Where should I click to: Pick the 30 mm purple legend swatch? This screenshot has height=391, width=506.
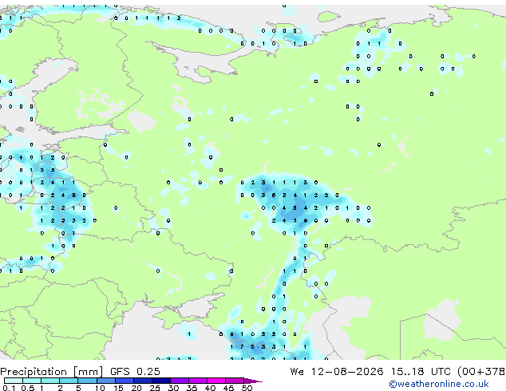[180, 381]
